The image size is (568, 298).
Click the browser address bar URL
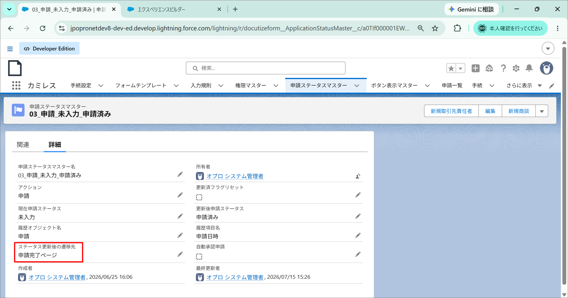240,28
